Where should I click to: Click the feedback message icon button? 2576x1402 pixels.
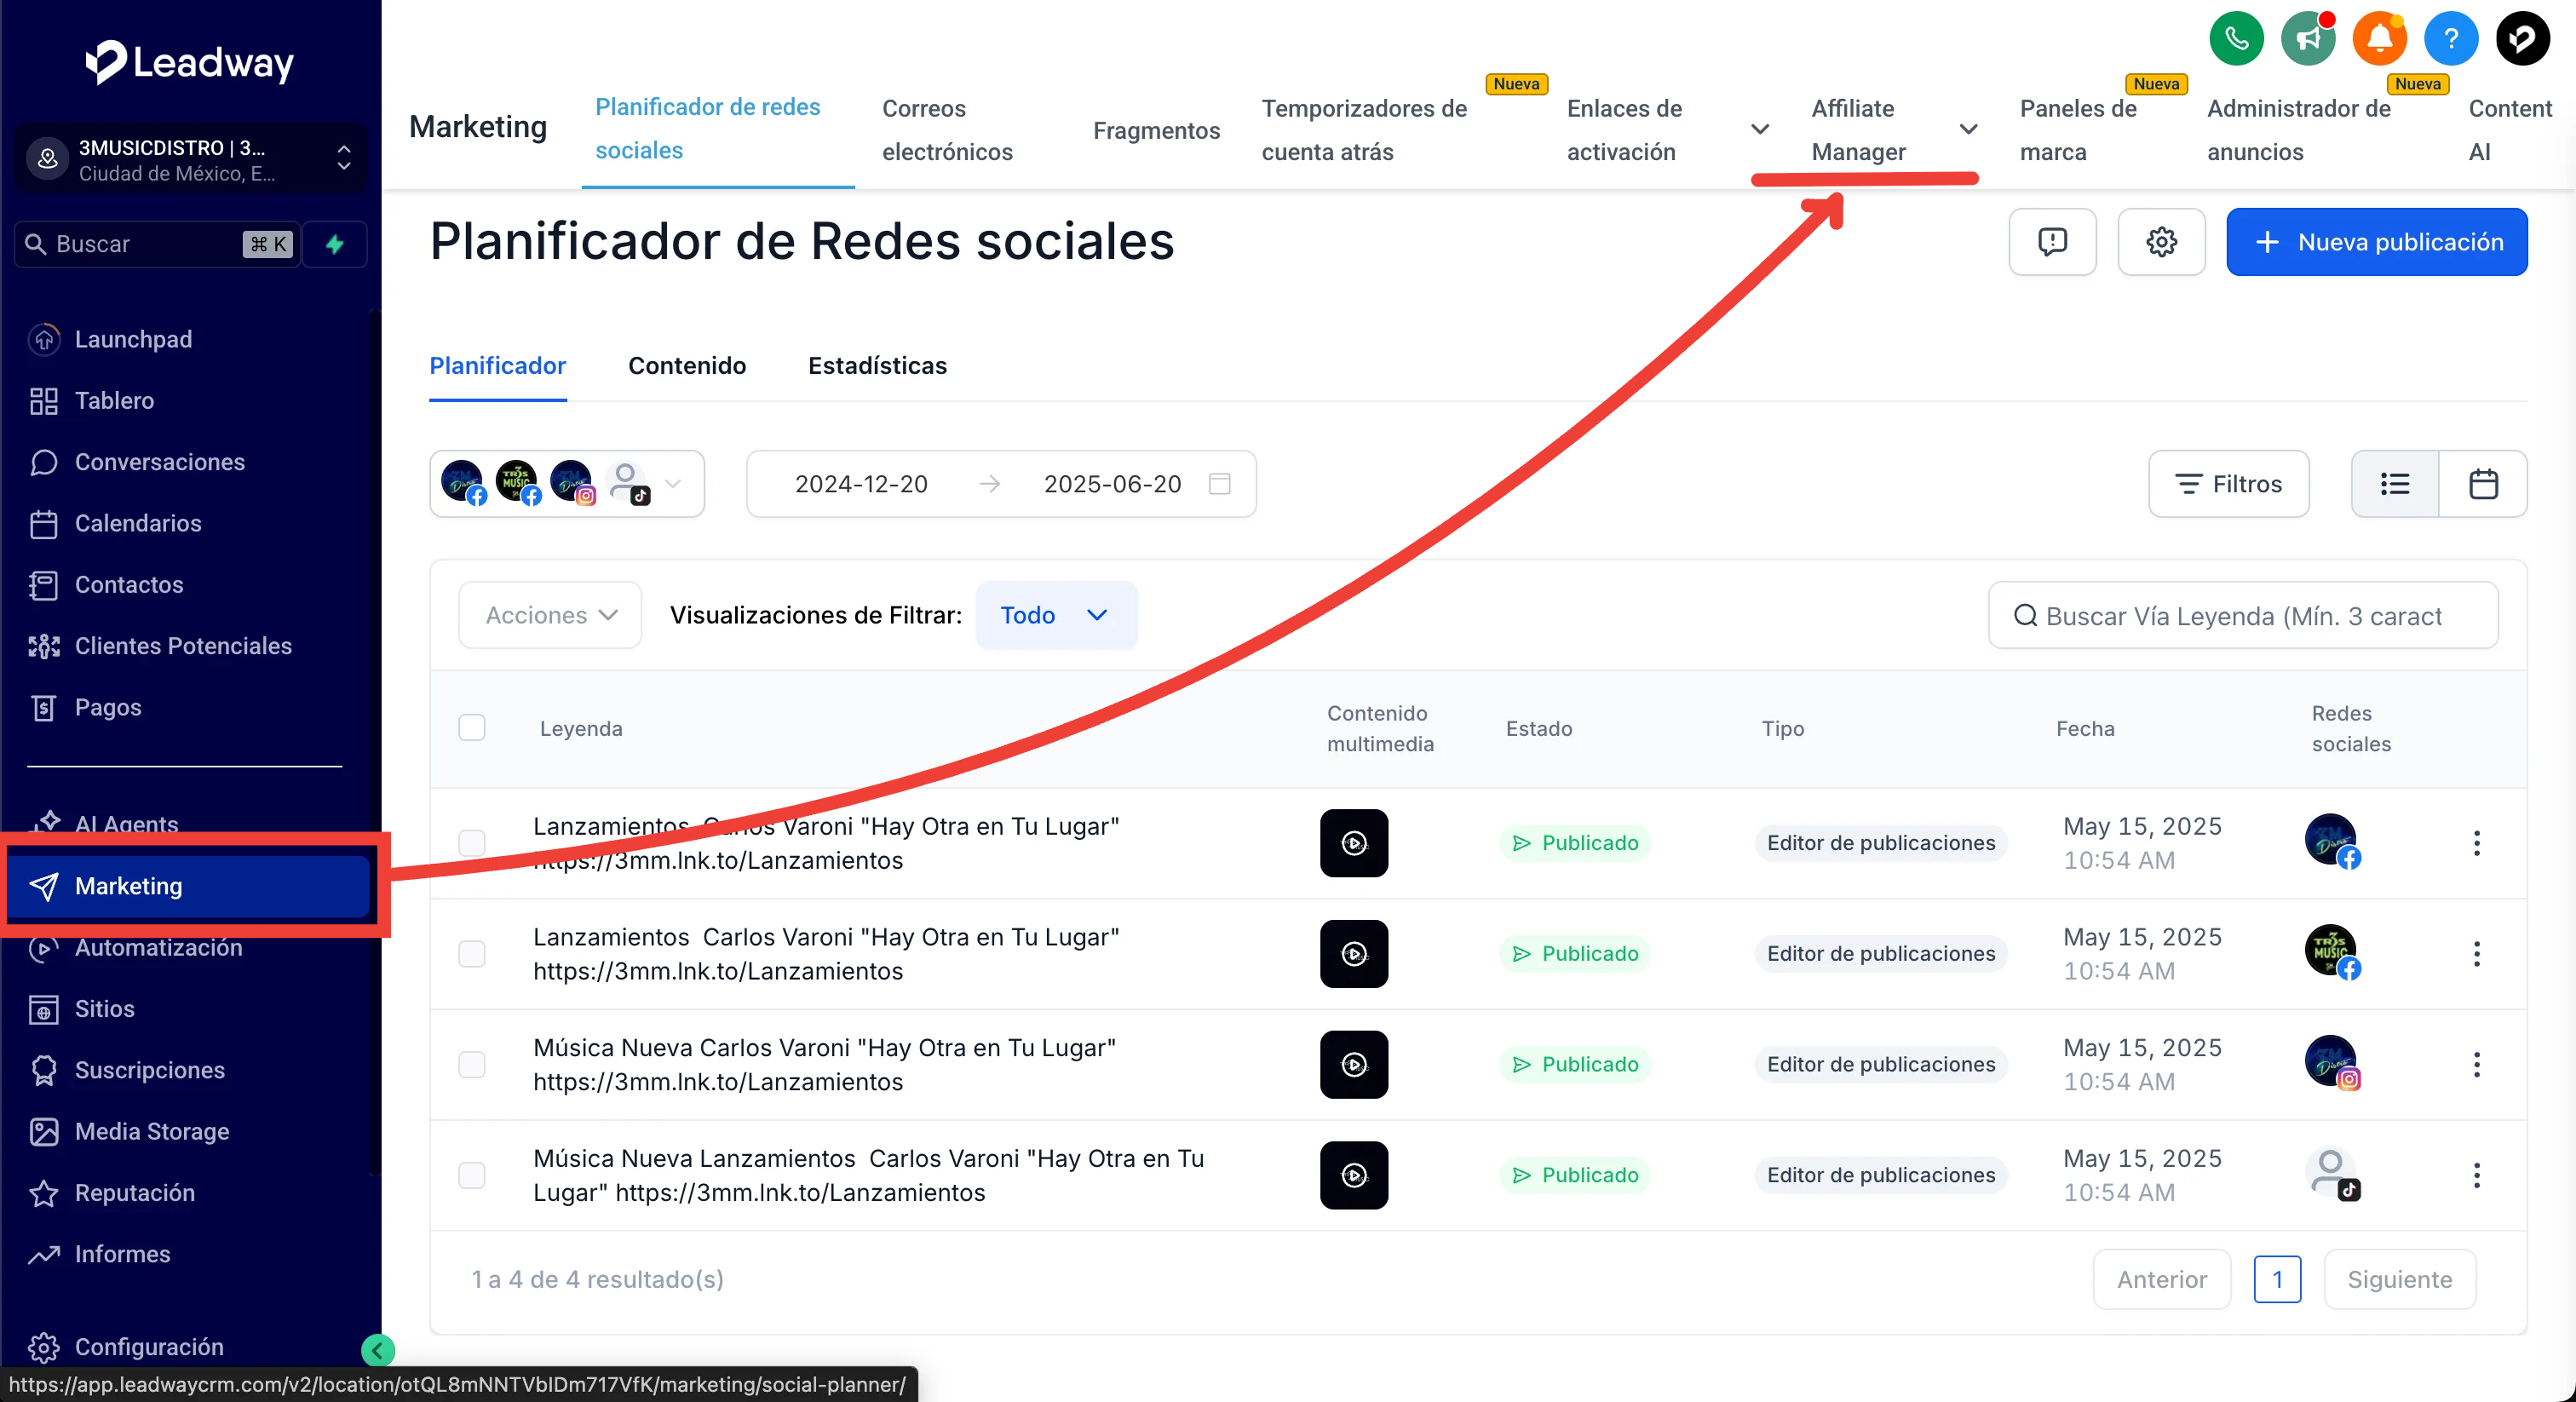(2052, 242)
